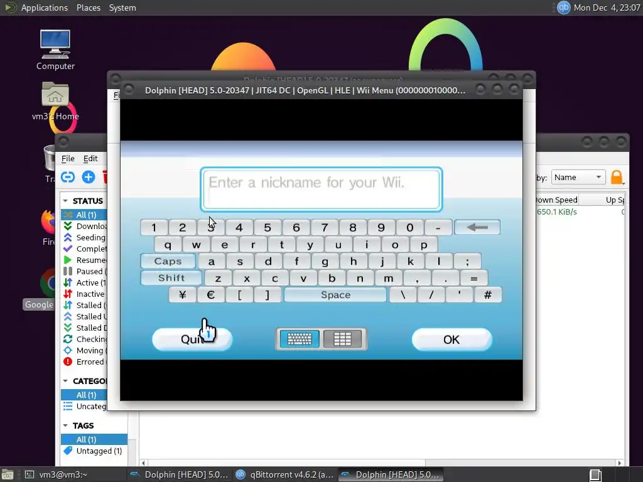Select the Untagged (1) tag filter
The image size is (643, 482).
click(94, 451)
